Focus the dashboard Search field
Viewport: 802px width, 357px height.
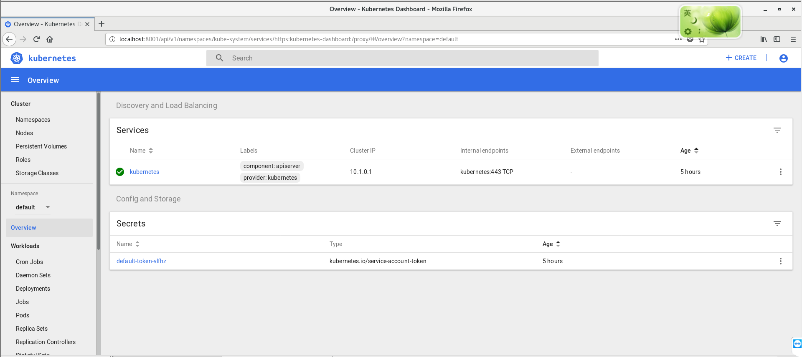402,58
